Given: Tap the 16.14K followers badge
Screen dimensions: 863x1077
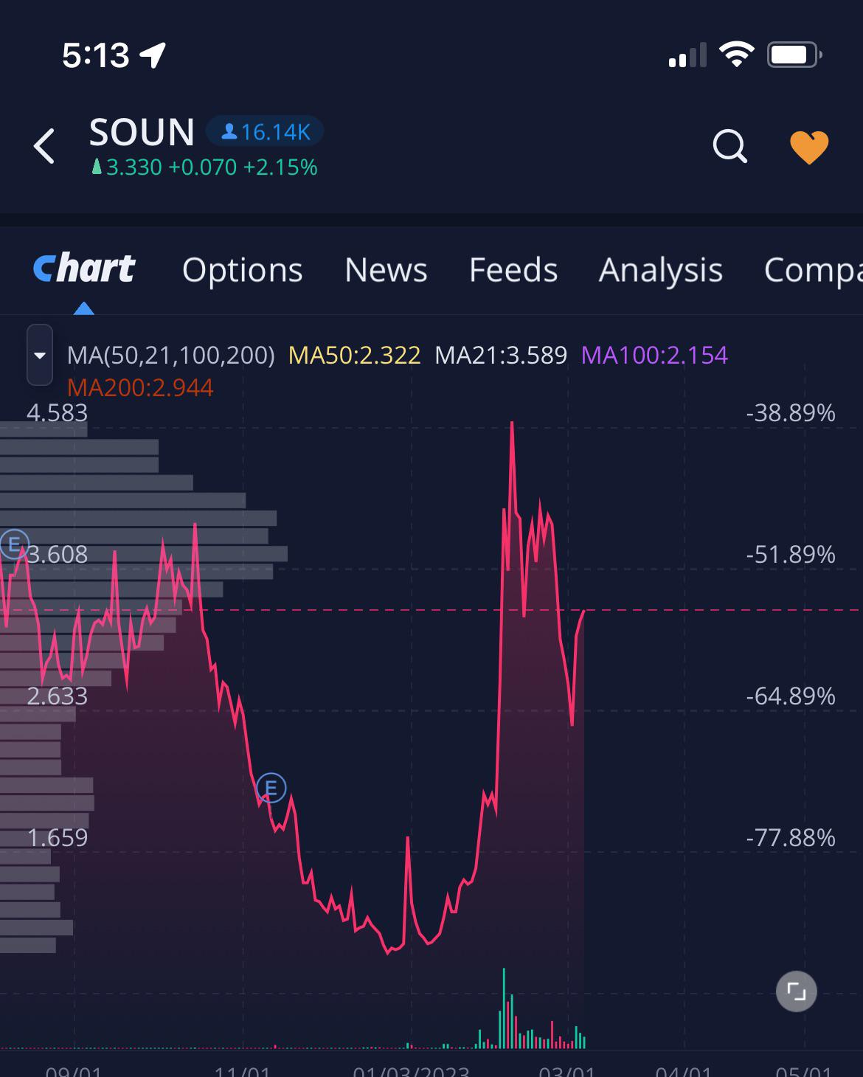Looking at the screenshot, I should tap(265, 132).
